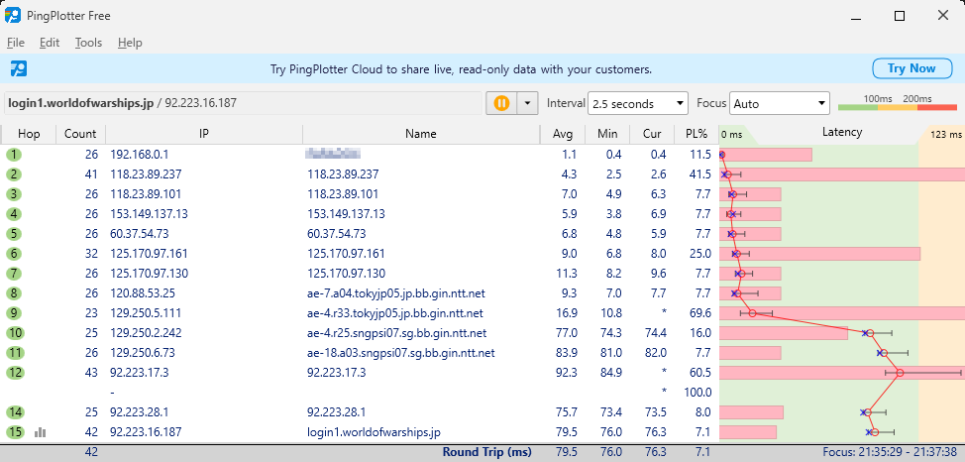965x462 pixels.
Task: Select hop 8 green circle icon
Action: point(14,293)
